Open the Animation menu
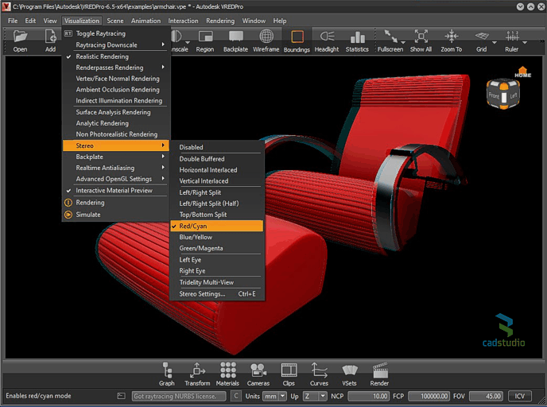This screenshot has height=407, width=547. [145, 21]
